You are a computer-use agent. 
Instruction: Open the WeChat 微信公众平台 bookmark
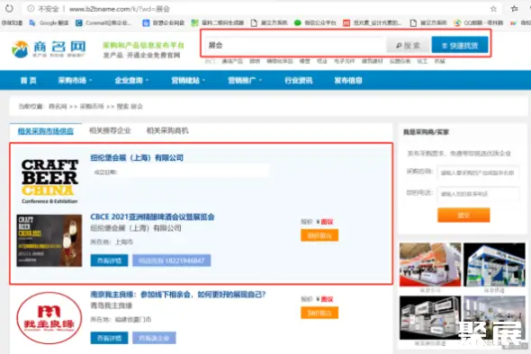pos(315,22)
